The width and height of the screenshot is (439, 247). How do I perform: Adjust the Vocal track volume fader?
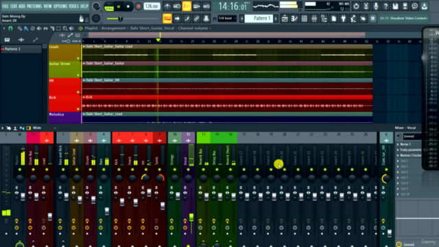[191, 217]
